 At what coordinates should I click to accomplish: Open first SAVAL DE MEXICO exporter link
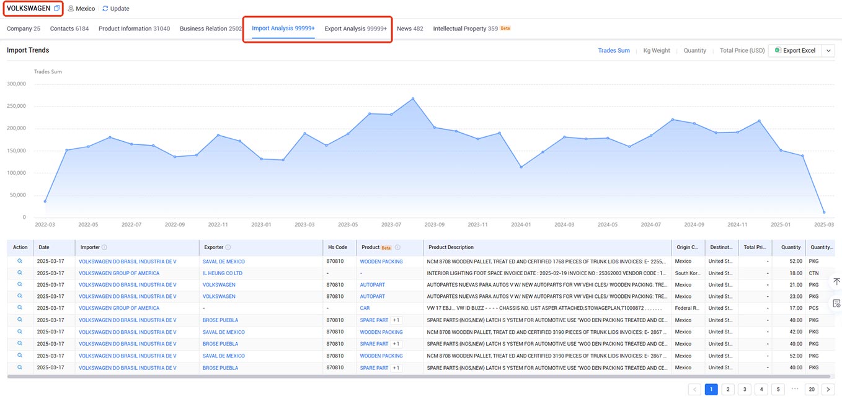coord(224,261)
